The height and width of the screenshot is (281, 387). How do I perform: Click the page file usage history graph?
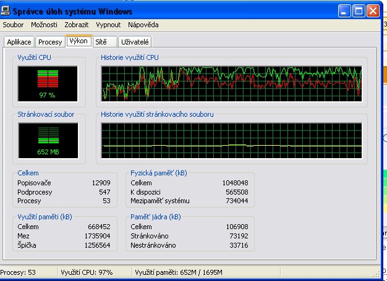[x=231, y=141]
